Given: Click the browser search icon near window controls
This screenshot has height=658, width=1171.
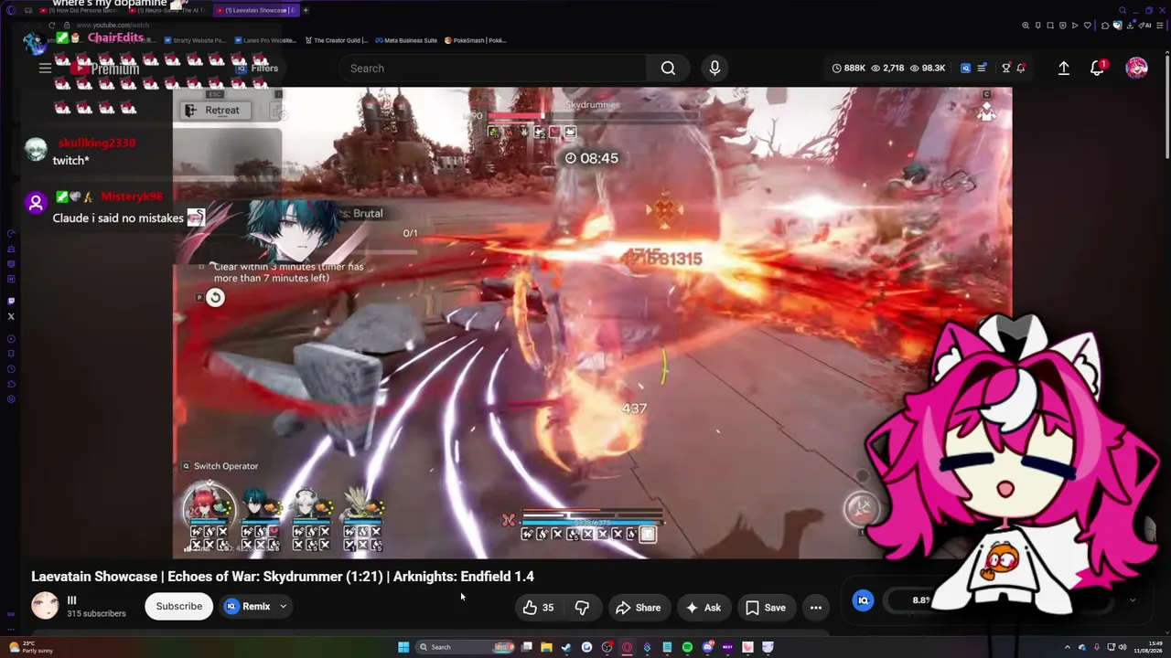Looking at the screenshot, I should coord(1122,10).
